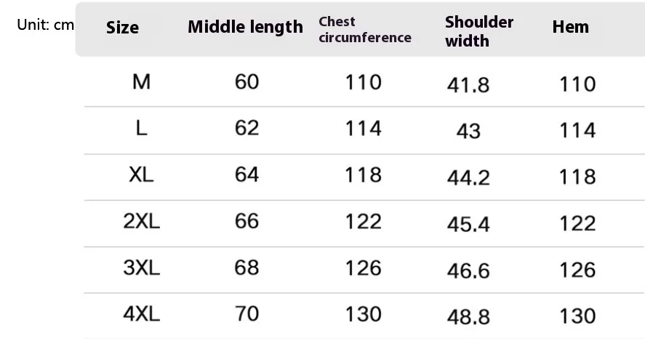Pick the 4XL size row label
The height and width of the screenshot is (339, 645).
[x=141, y=314]
